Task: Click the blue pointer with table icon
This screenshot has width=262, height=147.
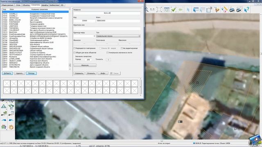Action: 196,10
